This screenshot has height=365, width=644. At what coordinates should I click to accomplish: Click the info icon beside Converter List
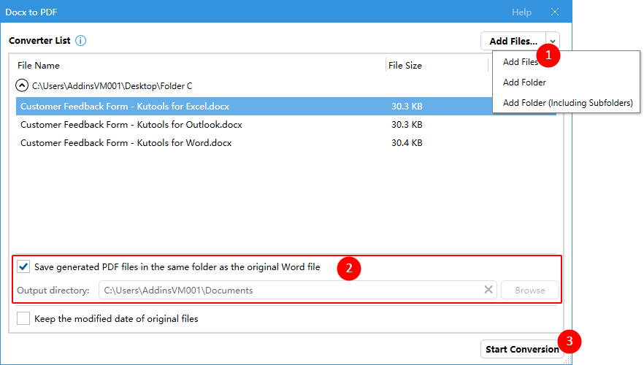click(80, 41)
